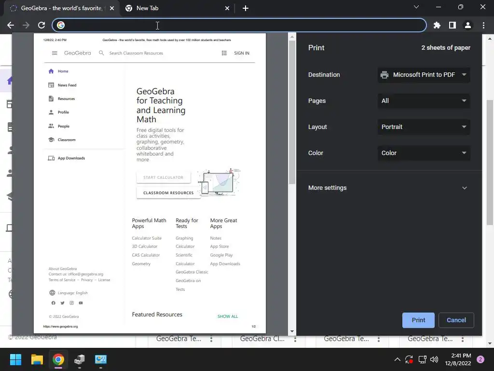Open the monitor app icon in taskbar
Viewport: 494px width, 371px height.
click(101, 359)
